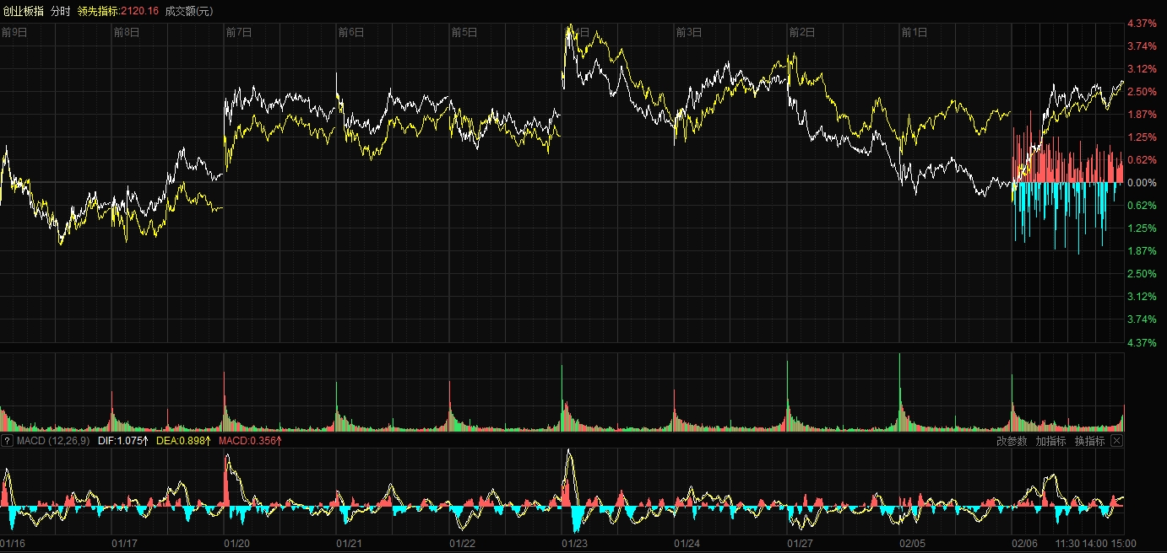The width and height of the screenshot is (1167, 553).
Task: Click the 成交额(元) turnover label
Action: coord(189,11)
